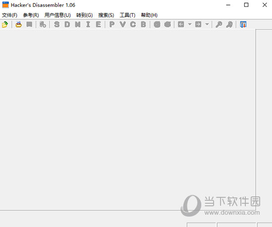Click the forward navigation arrow icon

click(198, 24)
